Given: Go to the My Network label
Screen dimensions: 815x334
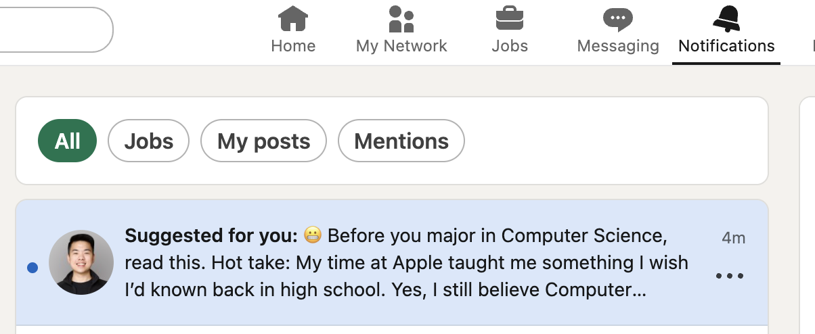Looking at the screenshot, I should [x=401, y=46].
